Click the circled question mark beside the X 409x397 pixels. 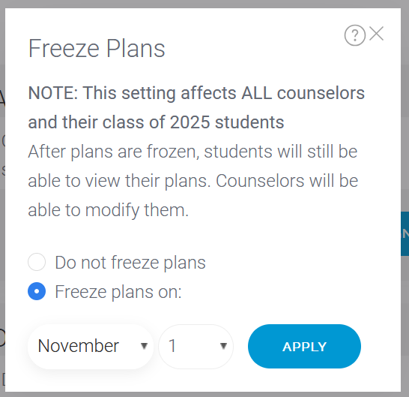pos(355,35)
